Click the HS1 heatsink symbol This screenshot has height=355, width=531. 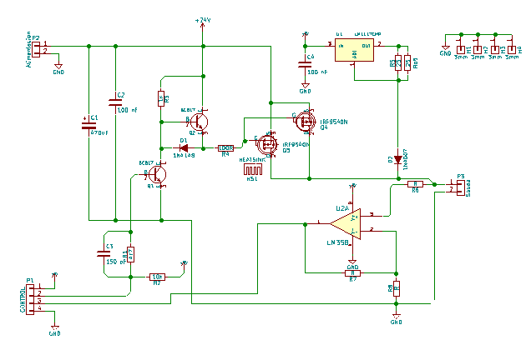(x=253, y=169)
